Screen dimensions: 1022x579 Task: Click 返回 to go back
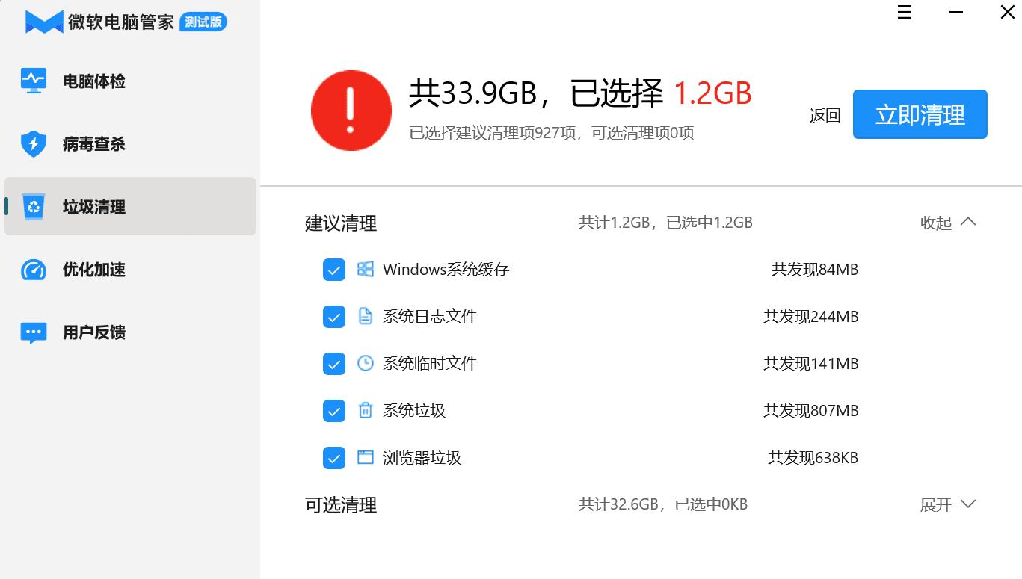[x=825, y=114]
